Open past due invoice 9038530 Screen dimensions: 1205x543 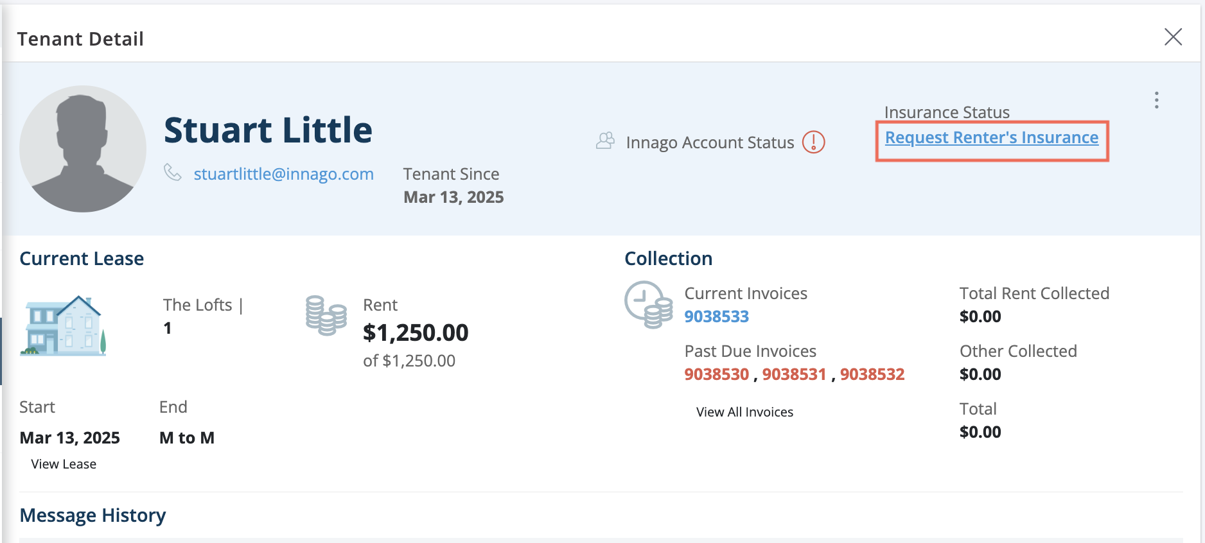pyautogui.click(x=716, y=374)
